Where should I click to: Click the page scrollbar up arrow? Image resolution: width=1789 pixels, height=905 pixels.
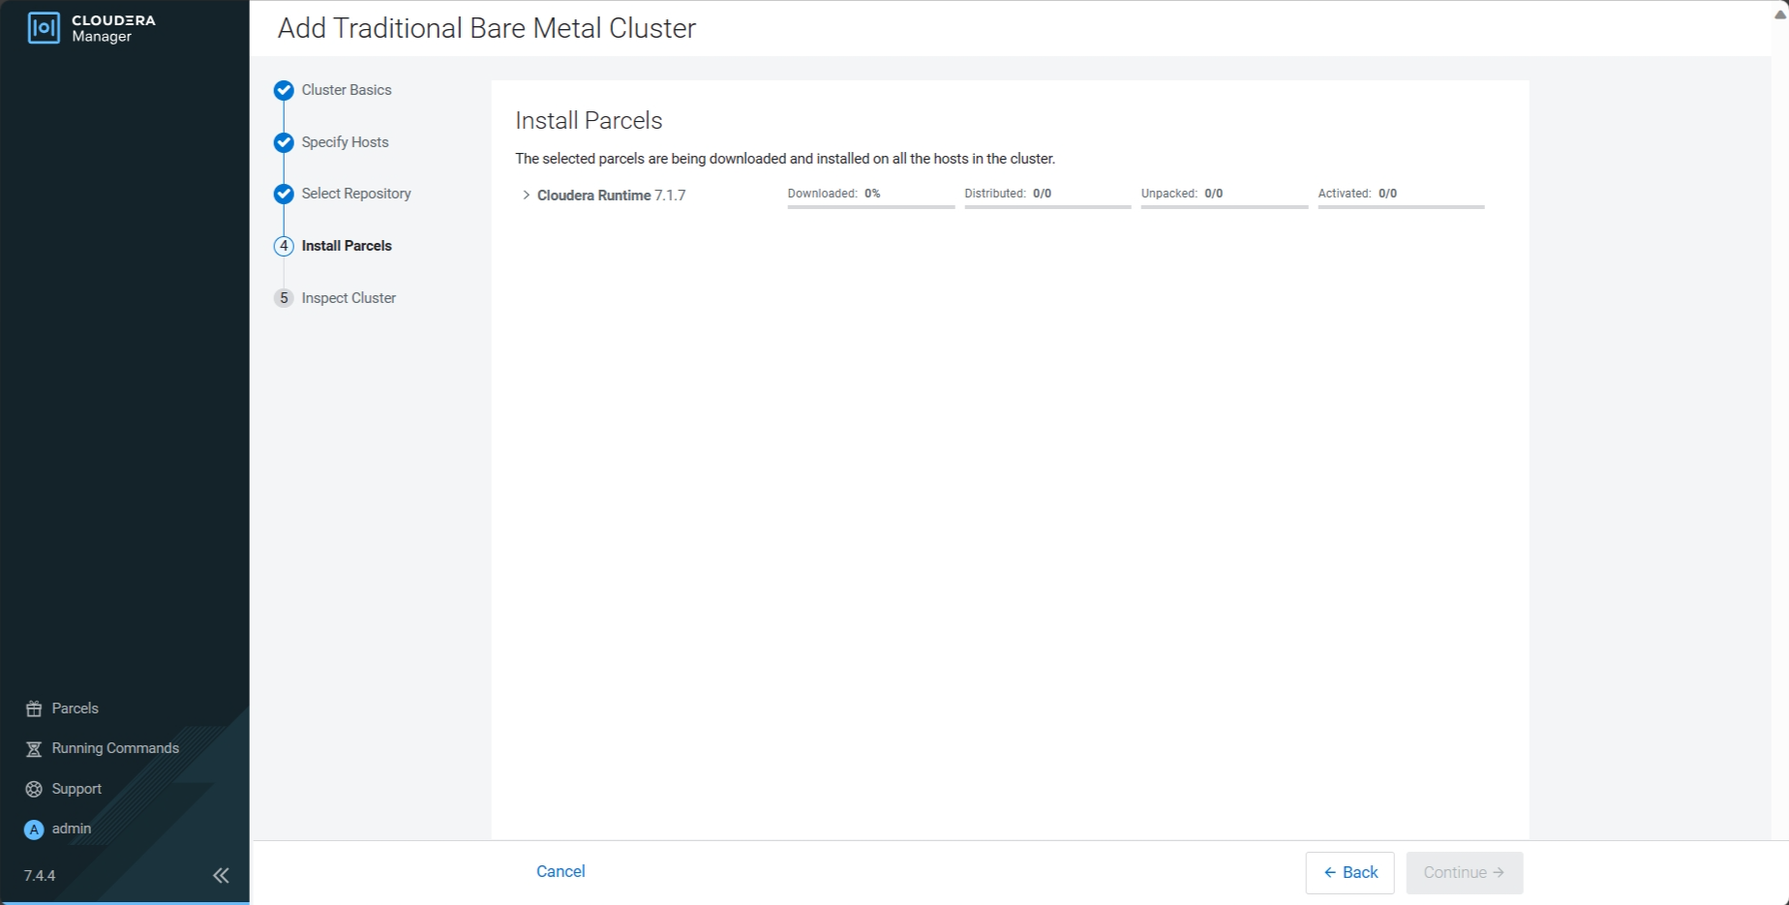click(1779, 14)
